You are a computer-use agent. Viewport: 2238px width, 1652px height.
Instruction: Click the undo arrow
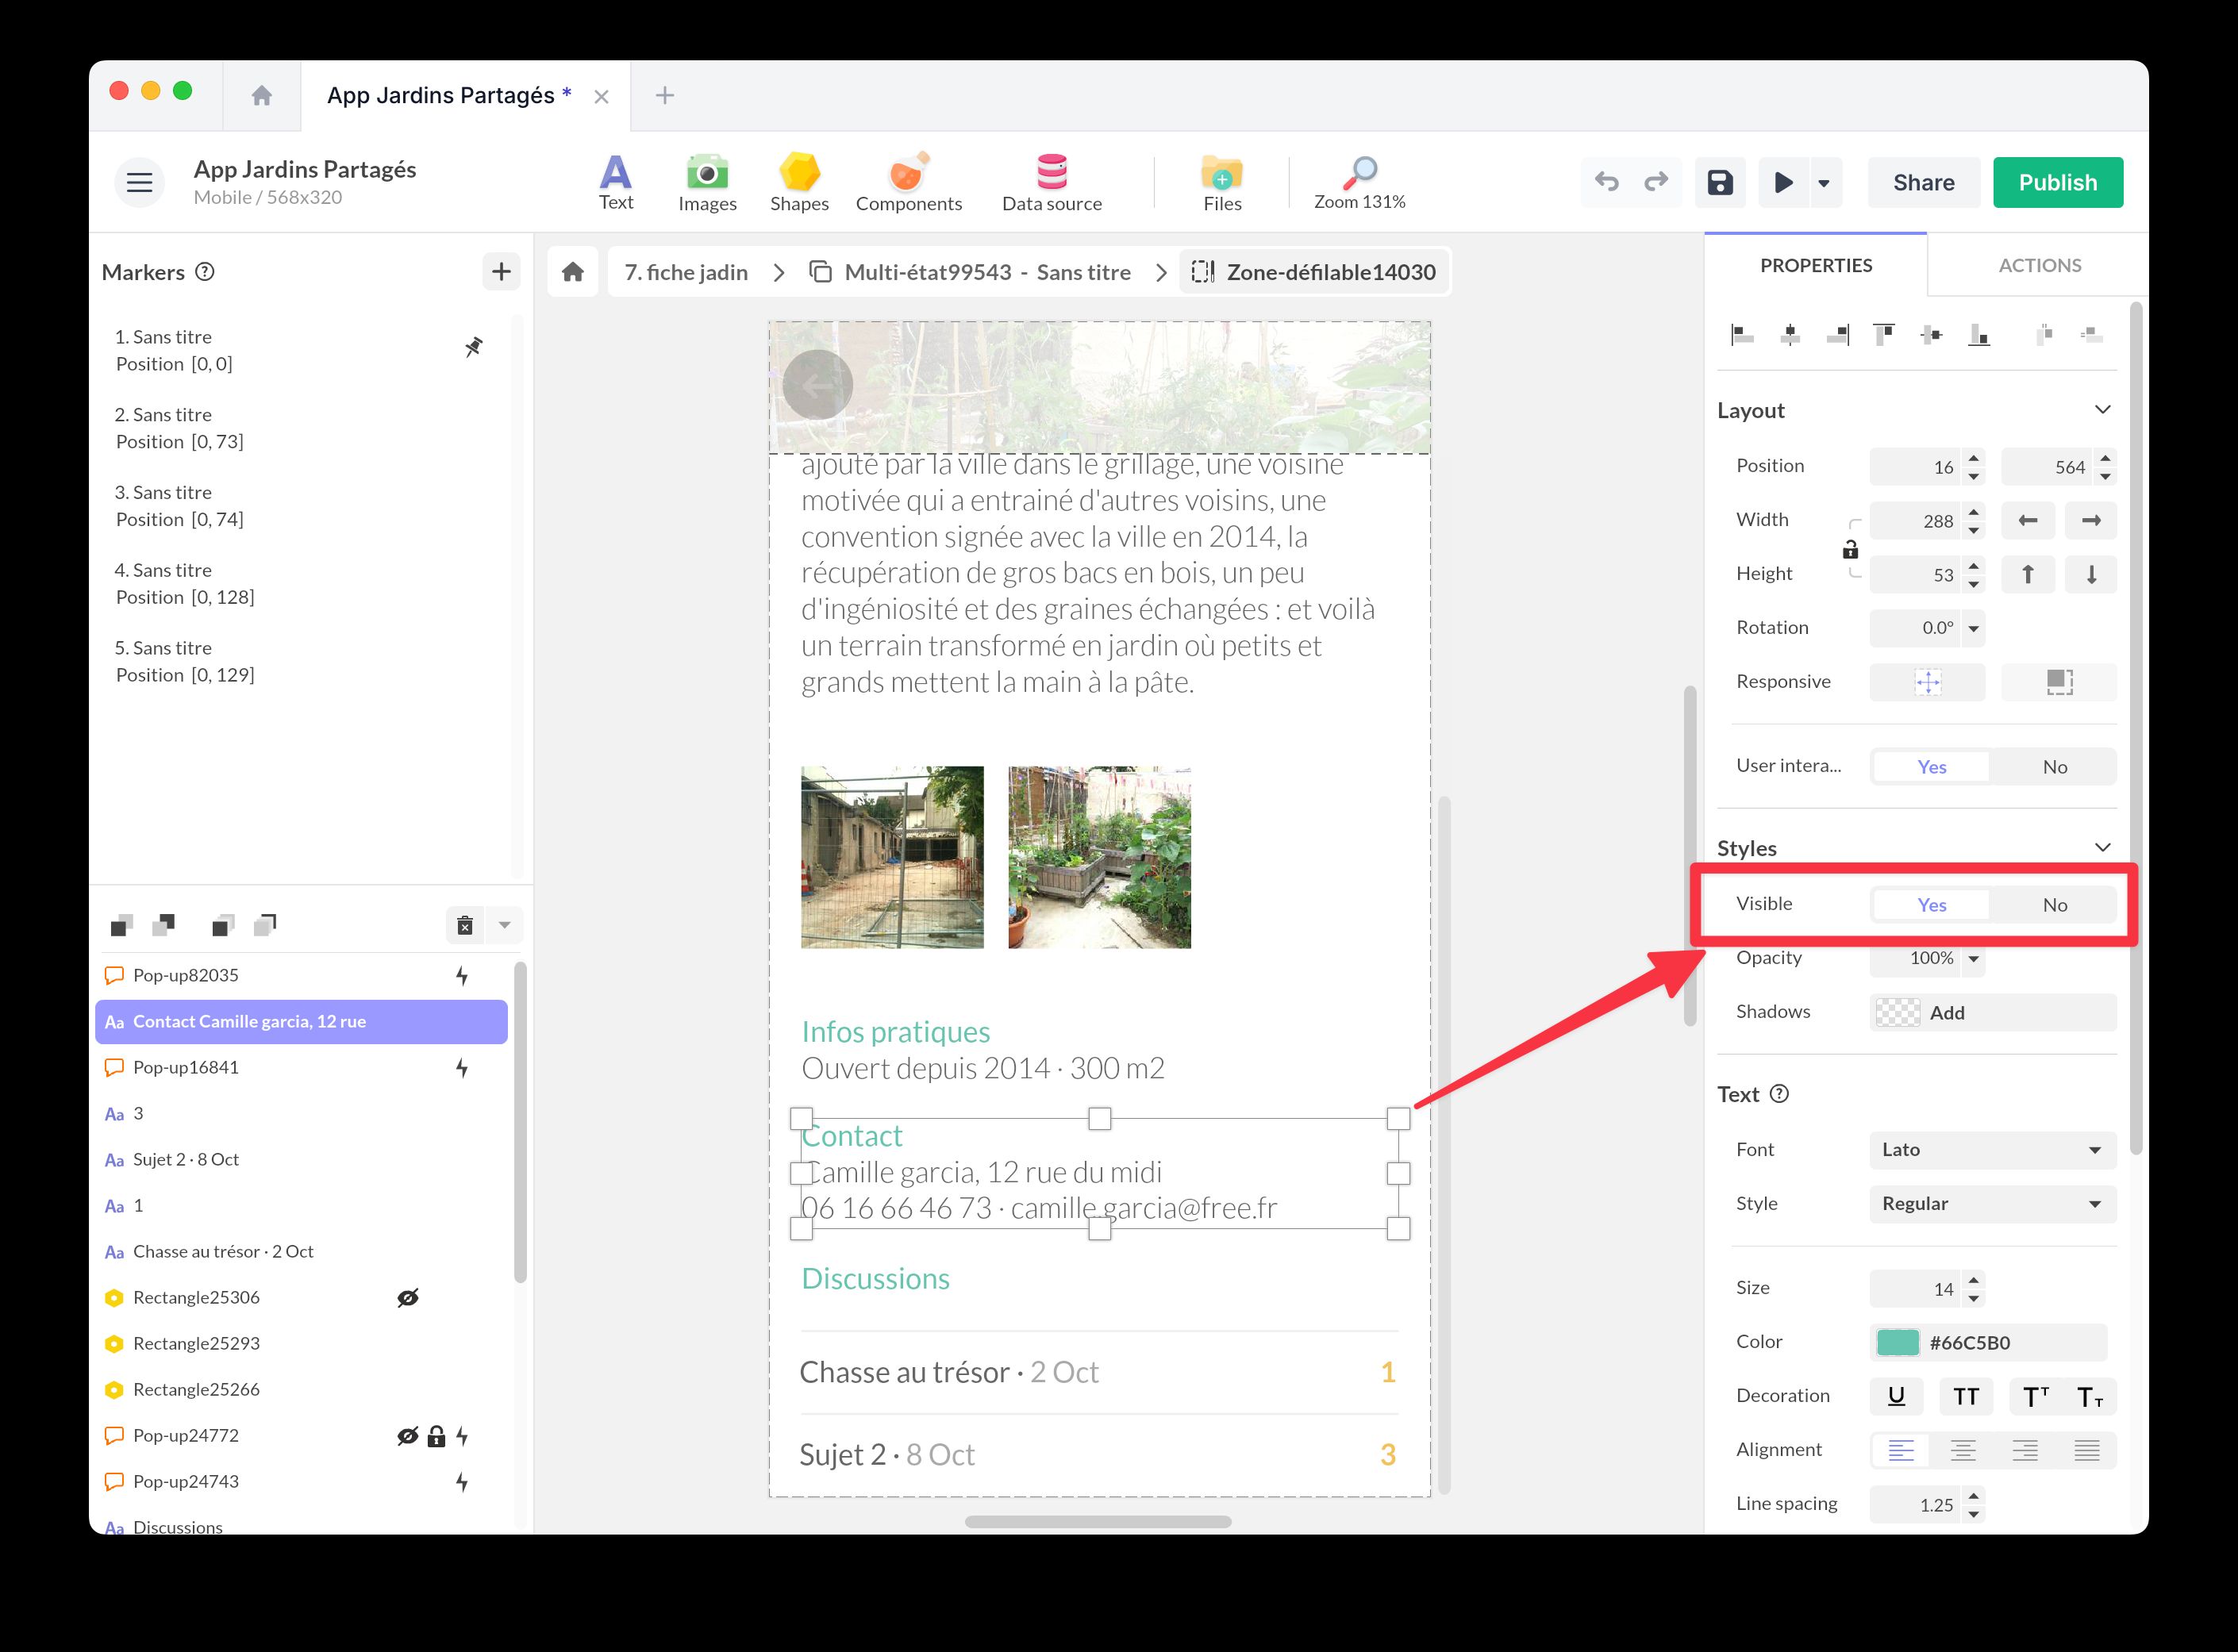coord(1606,182)
